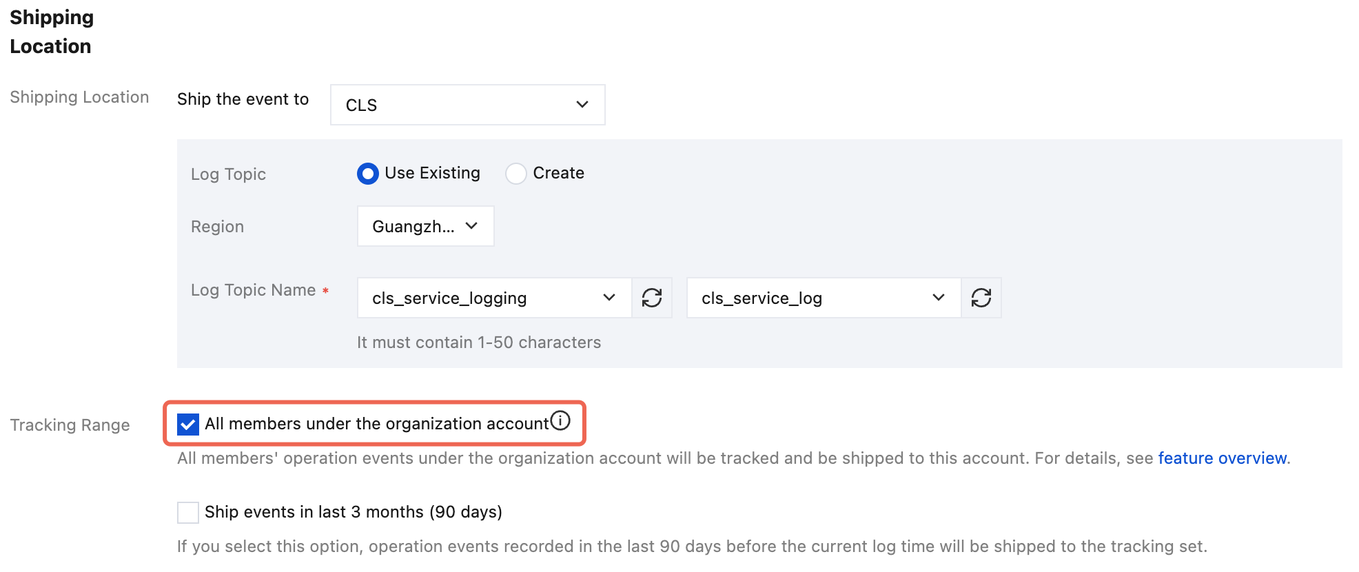
Task: Click the Ship events in last 3 months label
Action: (x=353, y=512)
